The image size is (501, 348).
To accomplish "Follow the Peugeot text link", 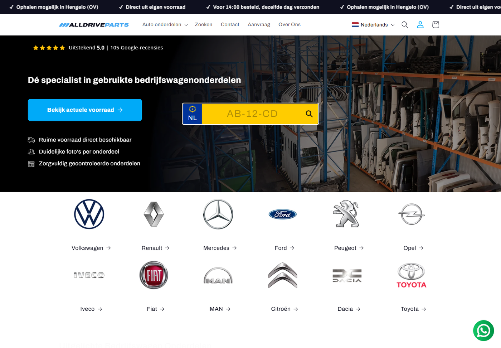I will [x=349, y=248].
